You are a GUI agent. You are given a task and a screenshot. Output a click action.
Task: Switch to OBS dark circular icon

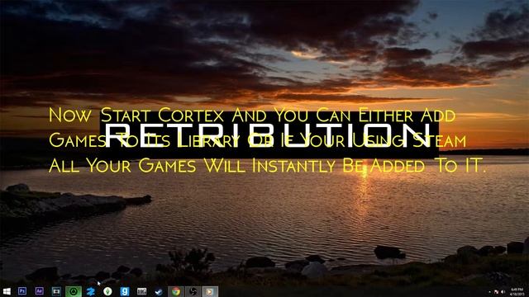pyautogui.click(x=193, y=291)
